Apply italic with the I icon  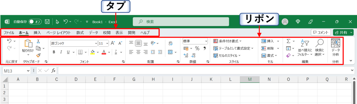coord(61,52)
